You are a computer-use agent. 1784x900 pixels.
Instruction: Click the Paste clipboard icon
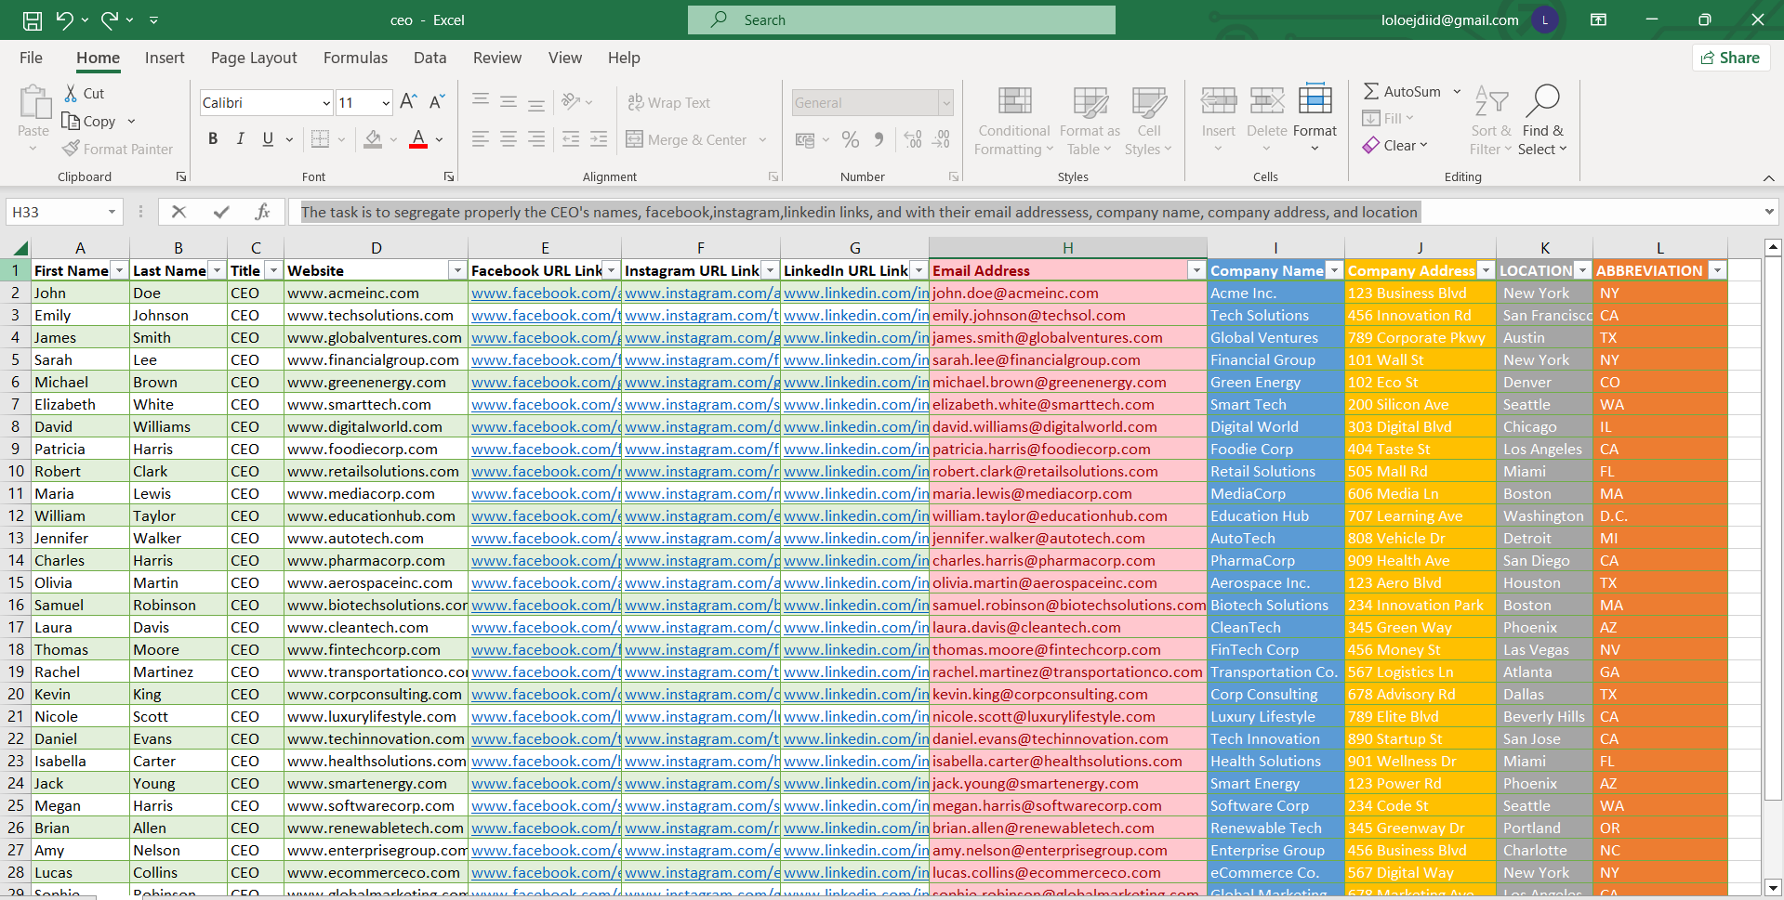(x=34, y=102)
